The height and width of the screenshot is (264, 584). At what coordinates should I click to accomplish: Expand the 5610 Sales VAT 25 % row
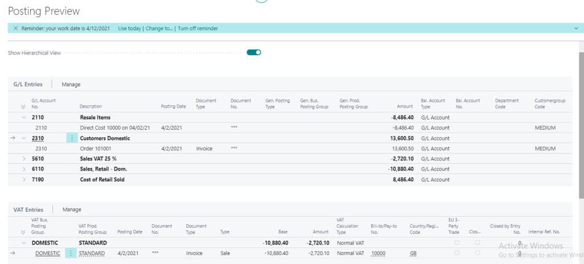tap(24, 159)
